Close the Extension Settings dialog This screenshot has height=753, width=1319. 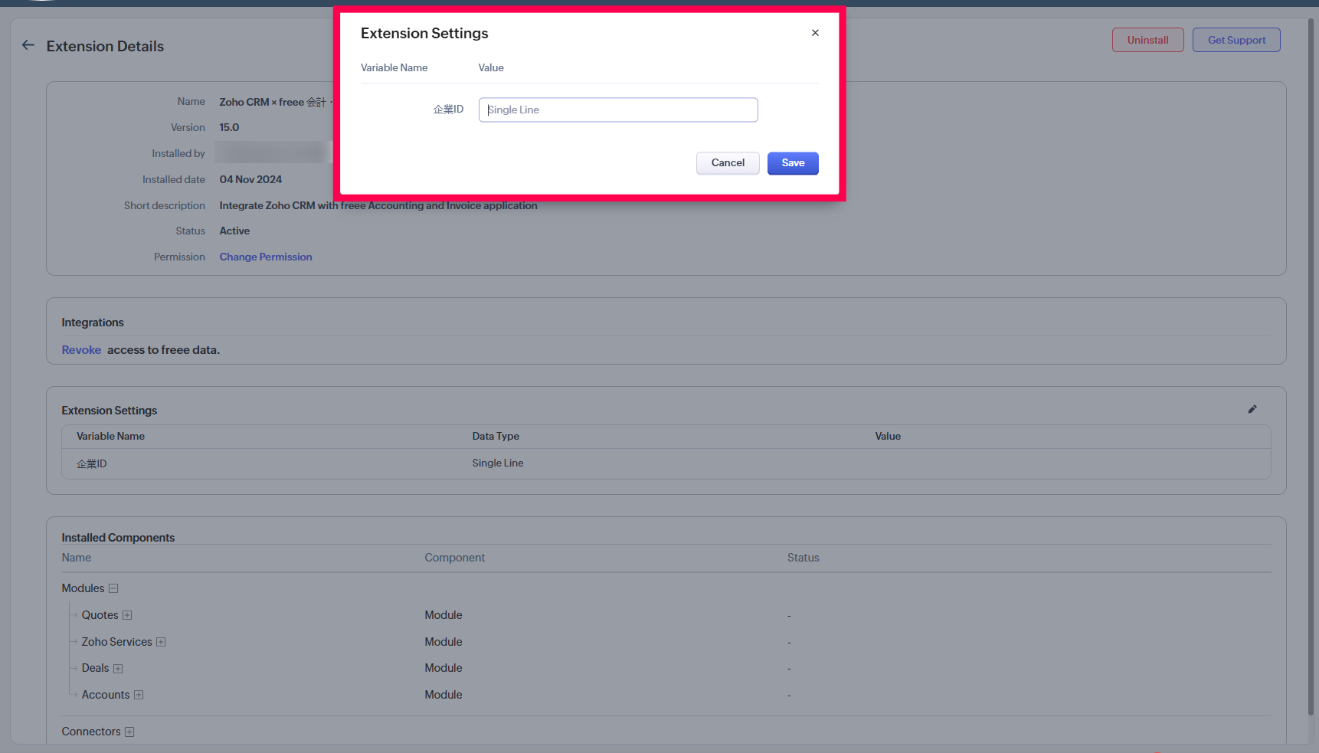pyautogui.click(x=815, y=33)
